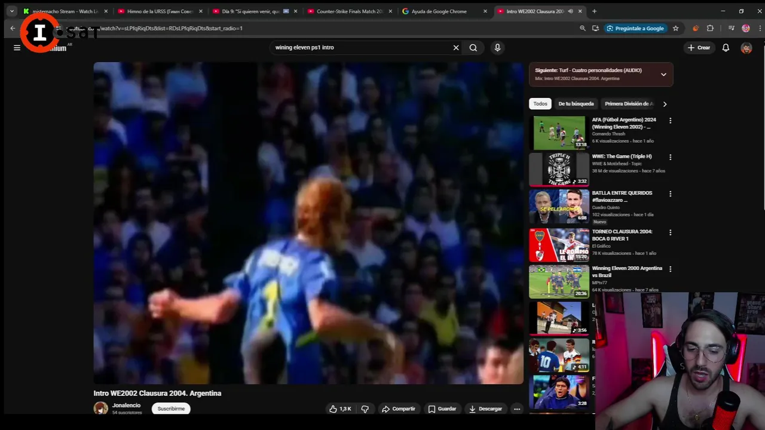Open Chrome tab search dropdown arrow
The image size is (765, 430).
coord(11,11)
